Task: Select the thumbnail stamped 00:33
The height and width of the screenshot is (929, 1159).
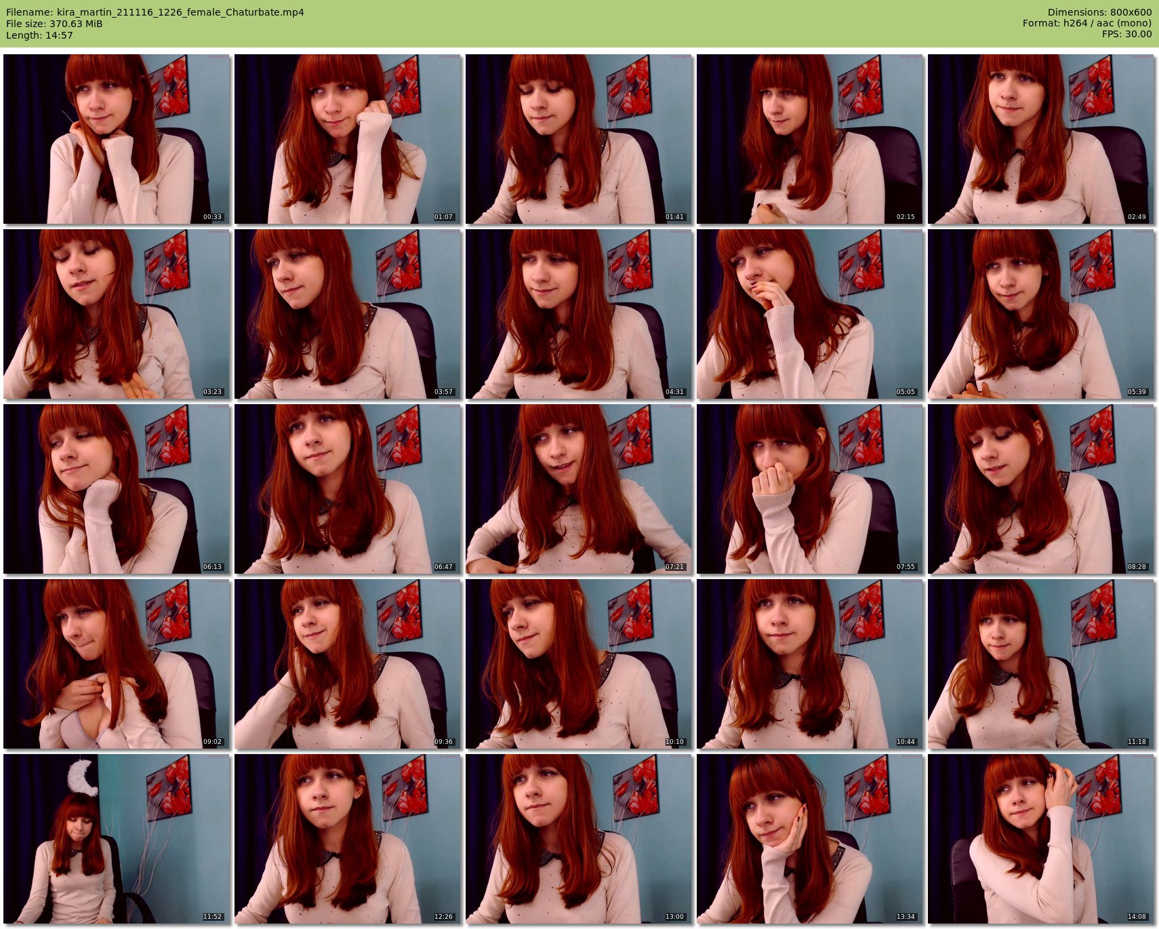Action: 117,139
